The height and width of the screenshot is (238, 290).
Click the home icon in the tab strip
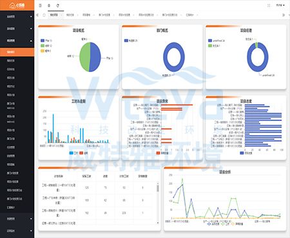click(x=44, y=15)
